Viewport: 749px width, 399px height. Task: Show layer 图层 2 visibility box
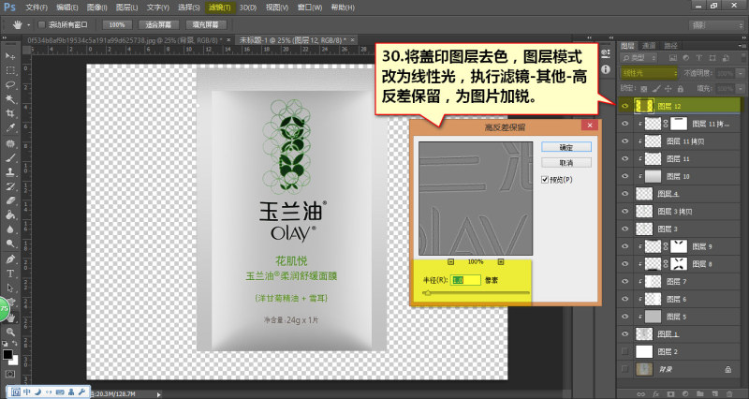click(x=624, y=351)
